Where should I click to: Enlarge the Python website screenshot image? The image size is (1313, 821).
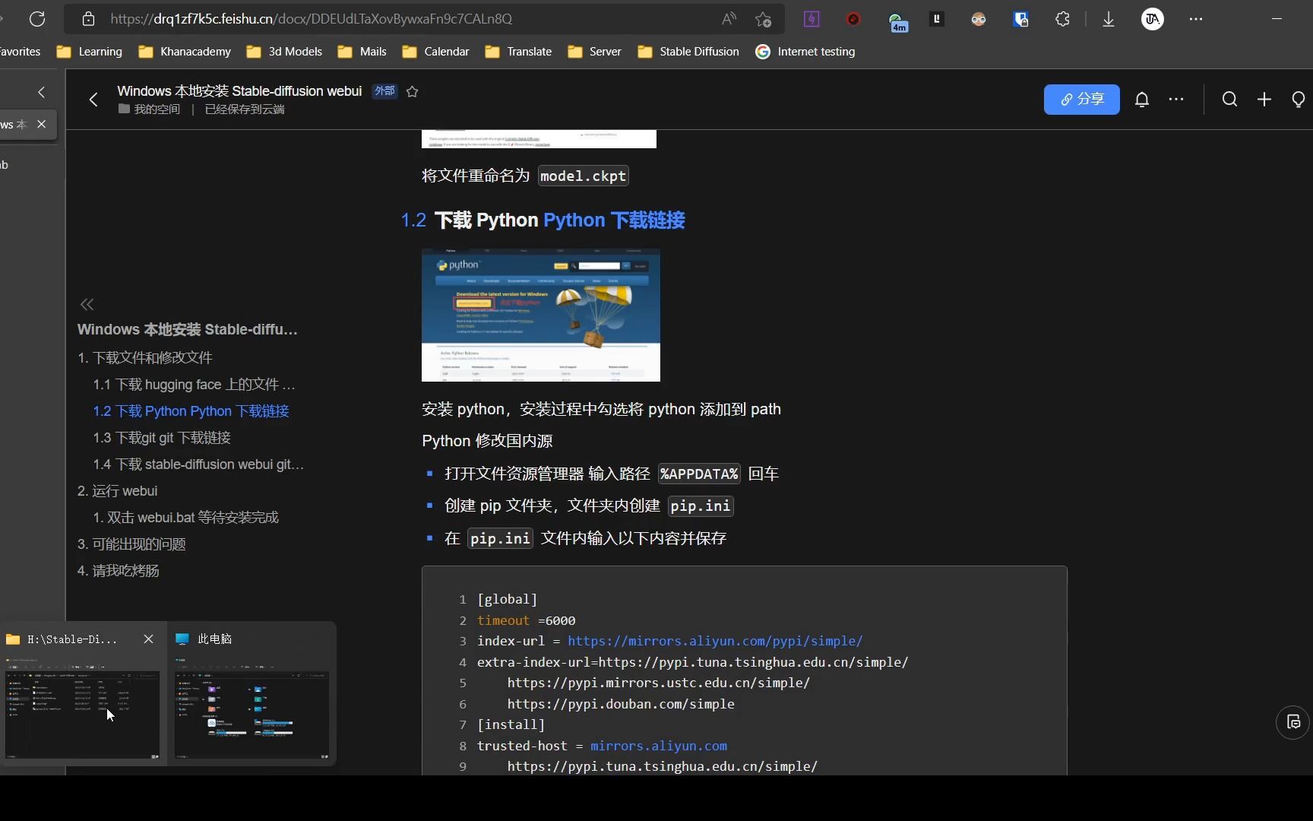tap(540, 315)
